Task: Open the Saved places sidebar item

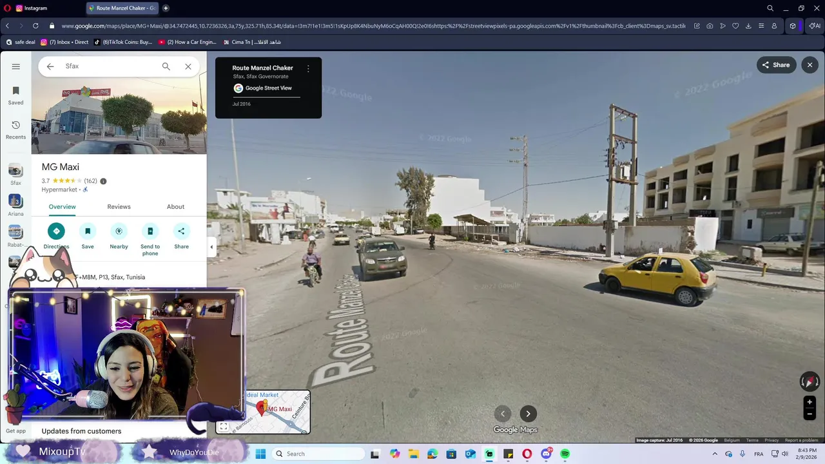Action: (x=15, y=95)
